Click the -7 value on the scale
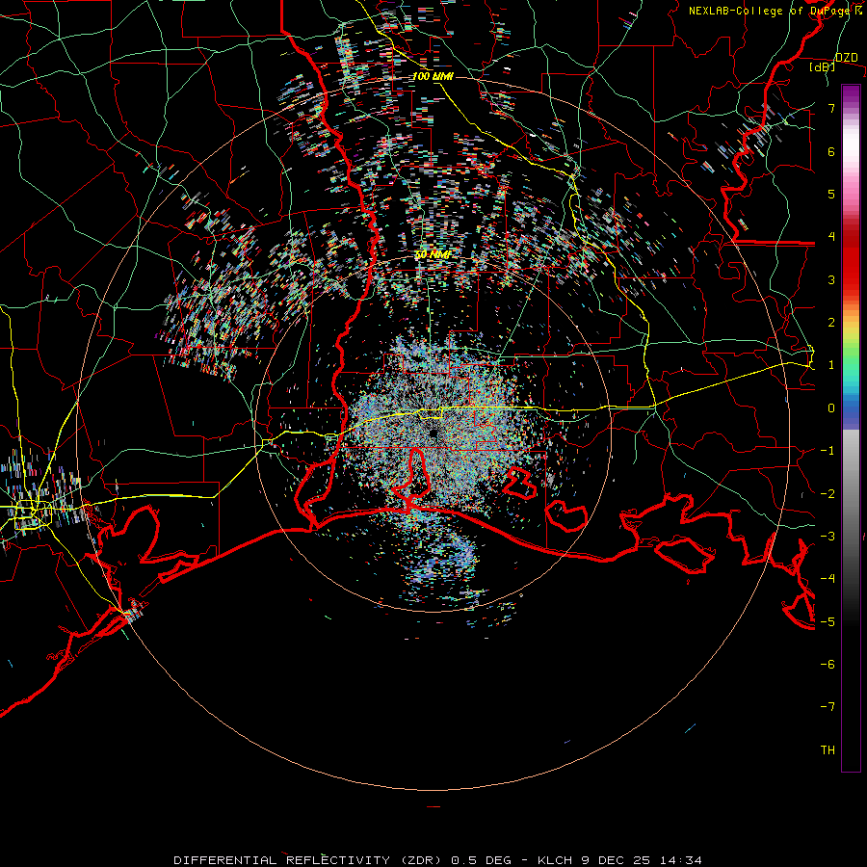Viewport: 867px width, 867px height. [828, 707]
